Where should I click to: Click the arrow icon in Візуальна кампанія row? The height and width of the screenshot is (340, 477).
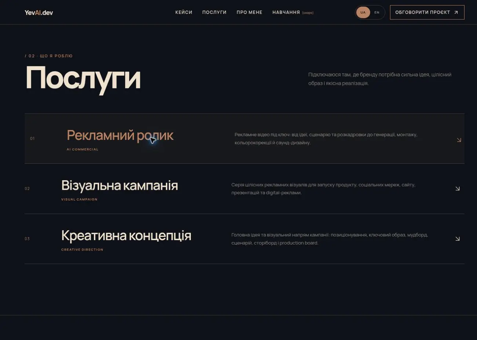(458, 188)
